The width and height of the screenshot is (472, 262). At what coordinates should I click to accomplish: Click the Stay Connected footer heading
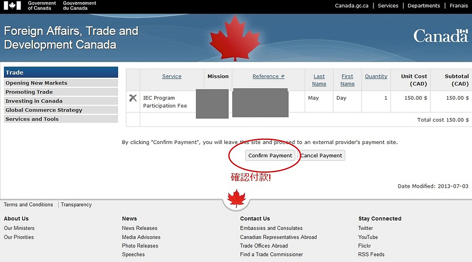(x=380, y=218)
